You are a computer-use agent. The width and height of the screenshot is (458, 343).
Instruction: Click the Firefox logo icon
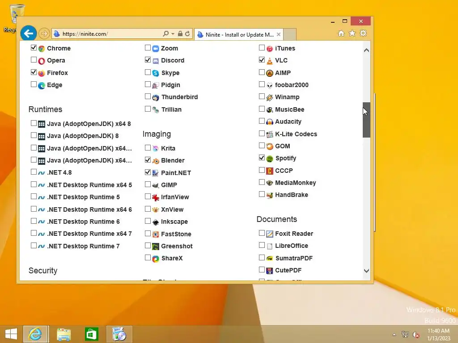click(42, 73)
